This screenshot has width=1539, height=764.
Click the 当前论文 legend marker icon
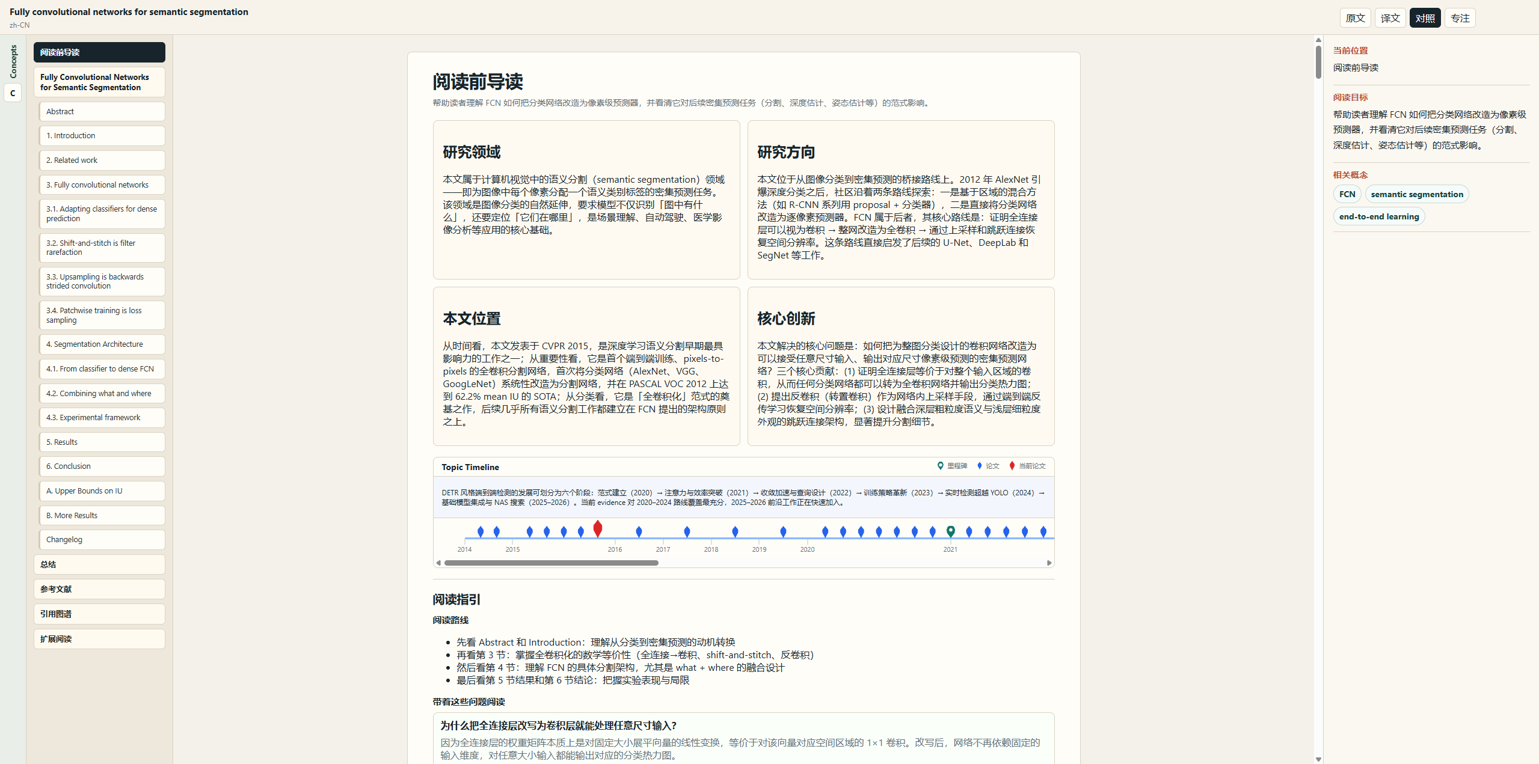click(1012, 466)
